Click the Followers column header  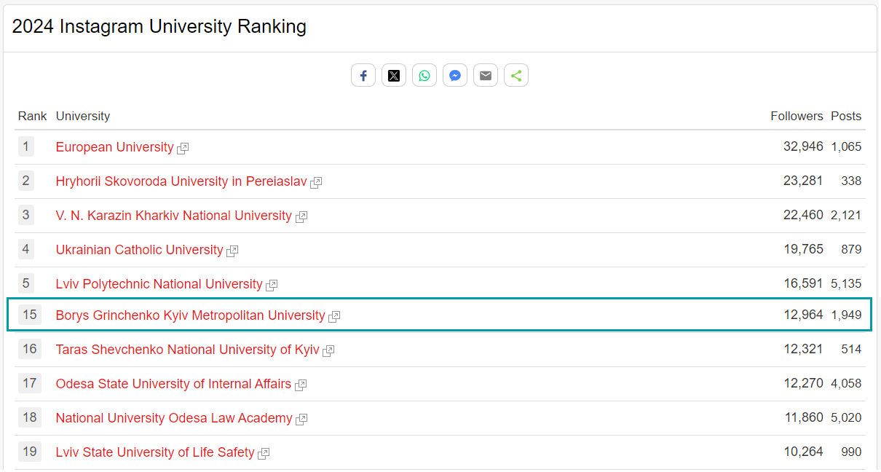[x=797, y=116]
